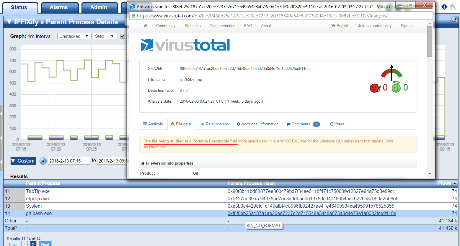Click the left panel collapse handle

pyautogui.click(x=1, y=138)
